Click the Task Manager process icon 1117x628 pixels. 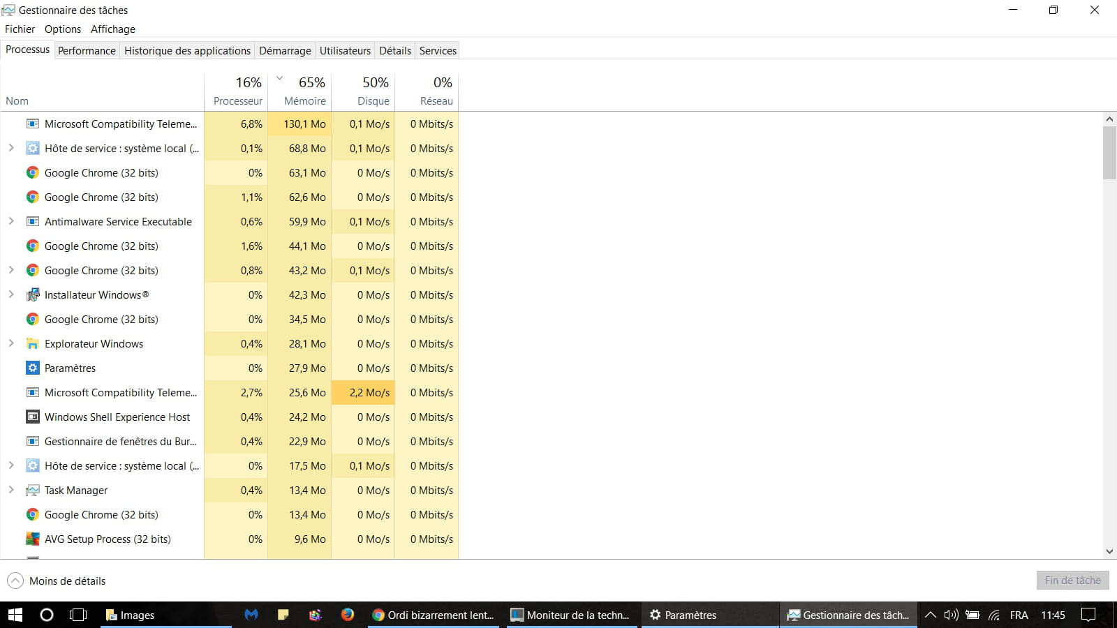tap(32, 491)
